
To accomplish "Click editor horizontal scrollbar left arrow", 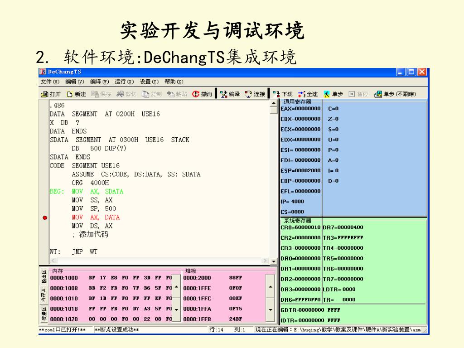I will tap(53, 261).
